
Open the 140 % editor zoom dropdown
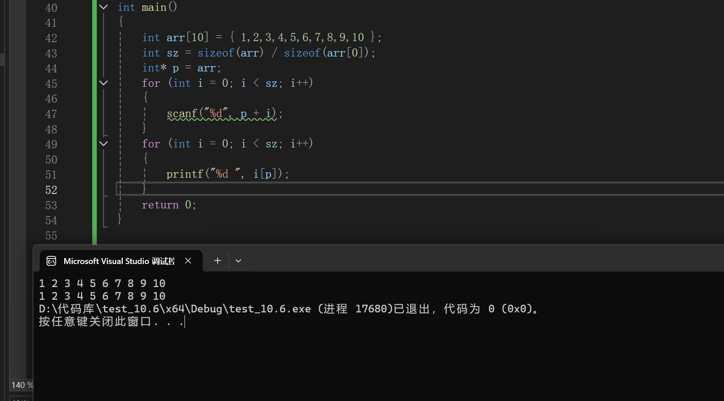(x=22, y=385)
